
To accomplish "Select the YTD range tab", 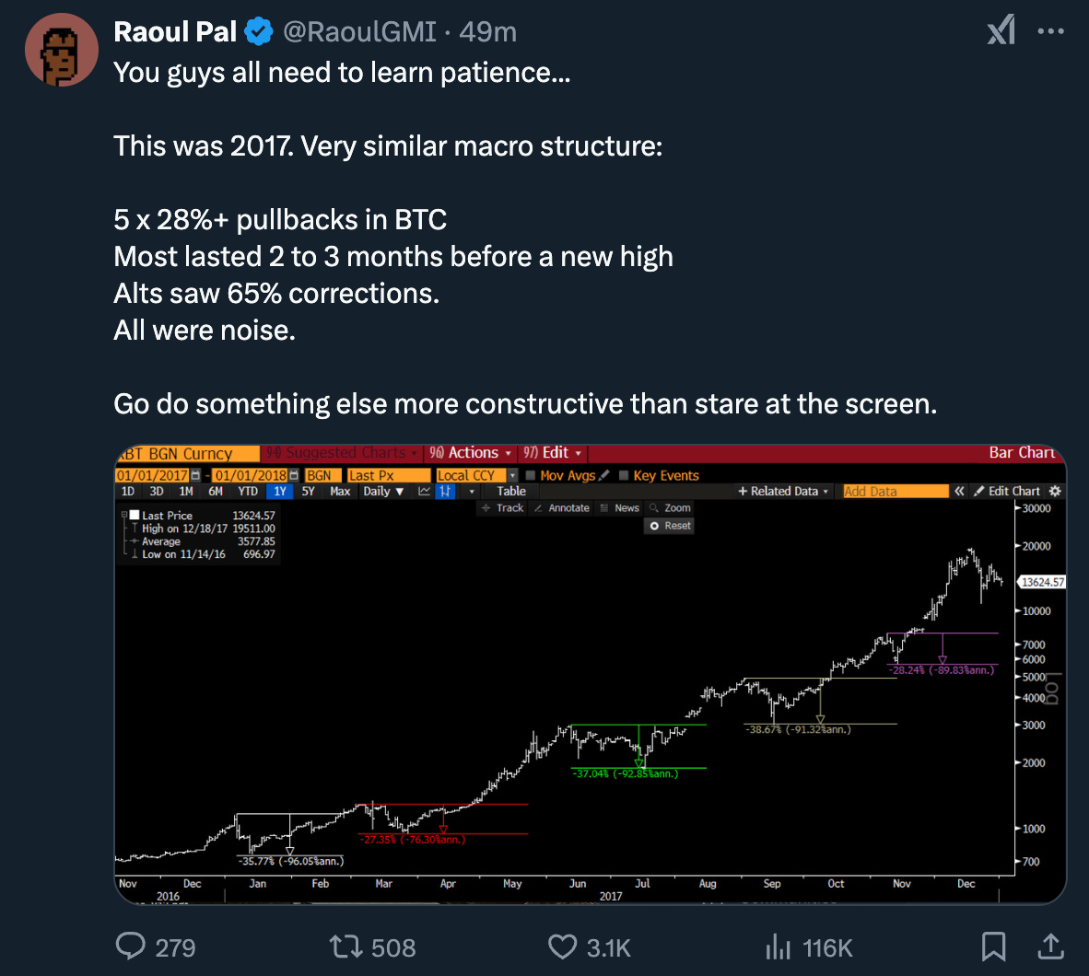I will [x=248, y=492].
